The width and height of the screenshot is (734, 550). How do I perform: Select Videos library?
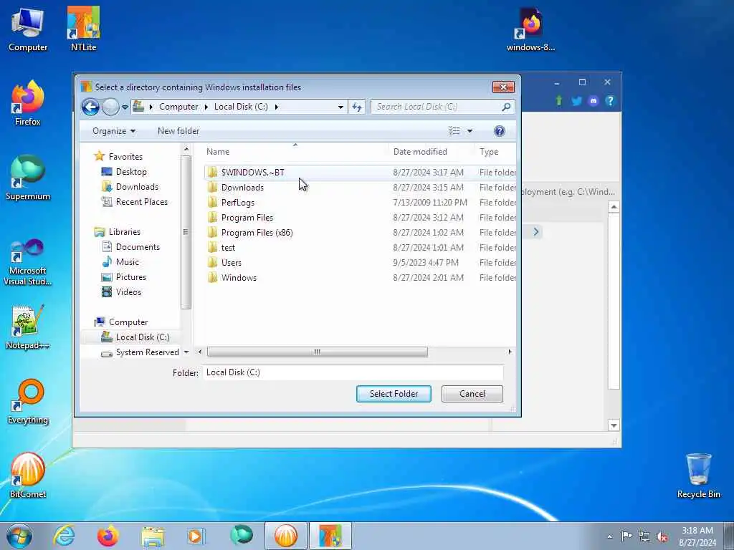click(128, 292)
